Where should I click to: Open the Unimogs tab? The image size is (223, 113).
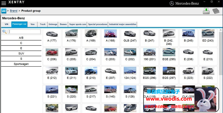(53, 24)
